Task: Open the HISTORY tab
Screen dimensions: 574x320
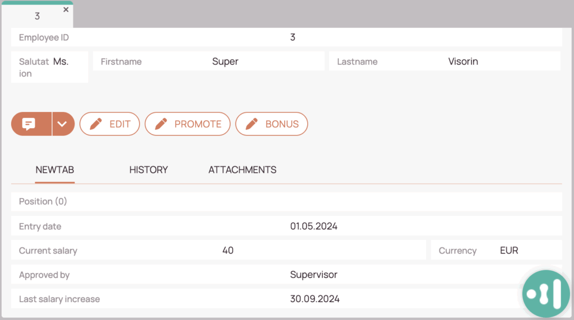Action: [x=149, y=170]
